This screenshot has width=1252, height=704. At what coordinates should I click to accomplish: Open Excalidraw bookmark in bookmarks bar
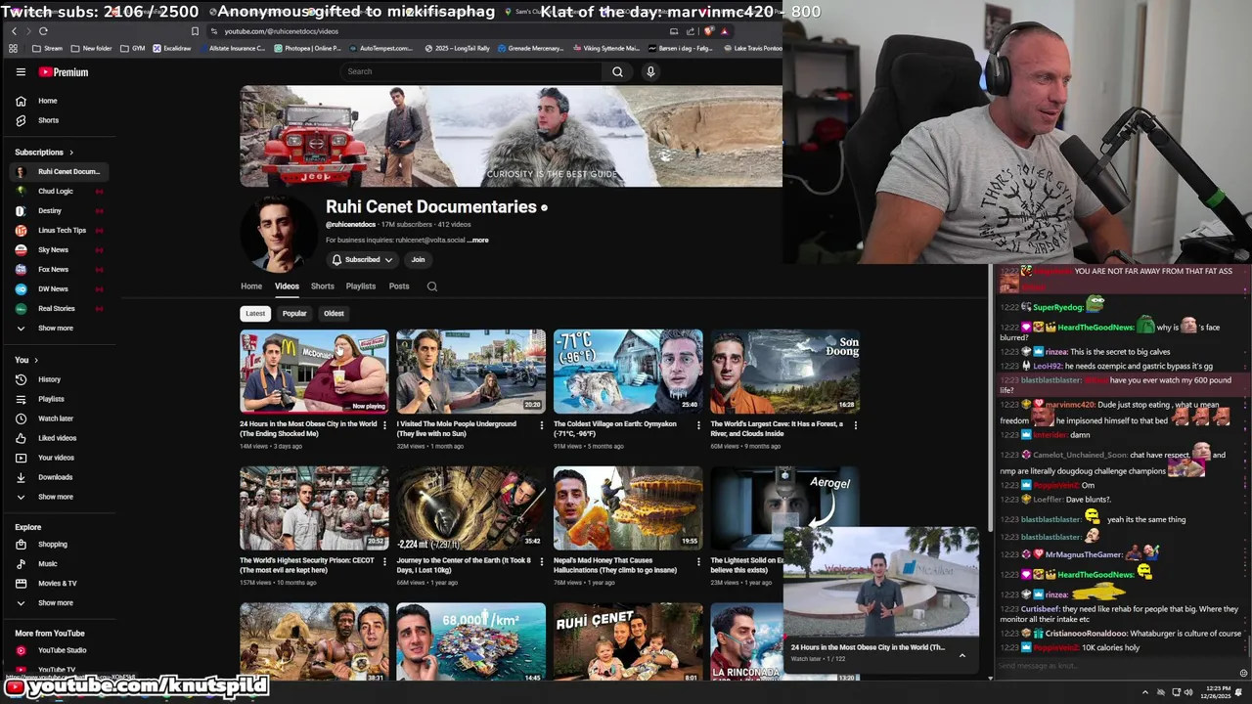[171, 48]
